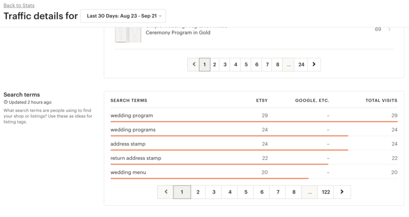The width and height of the screenshot is (409, 217).
Task: Click the Search terms column header
Action: click(x=129, y=100)
